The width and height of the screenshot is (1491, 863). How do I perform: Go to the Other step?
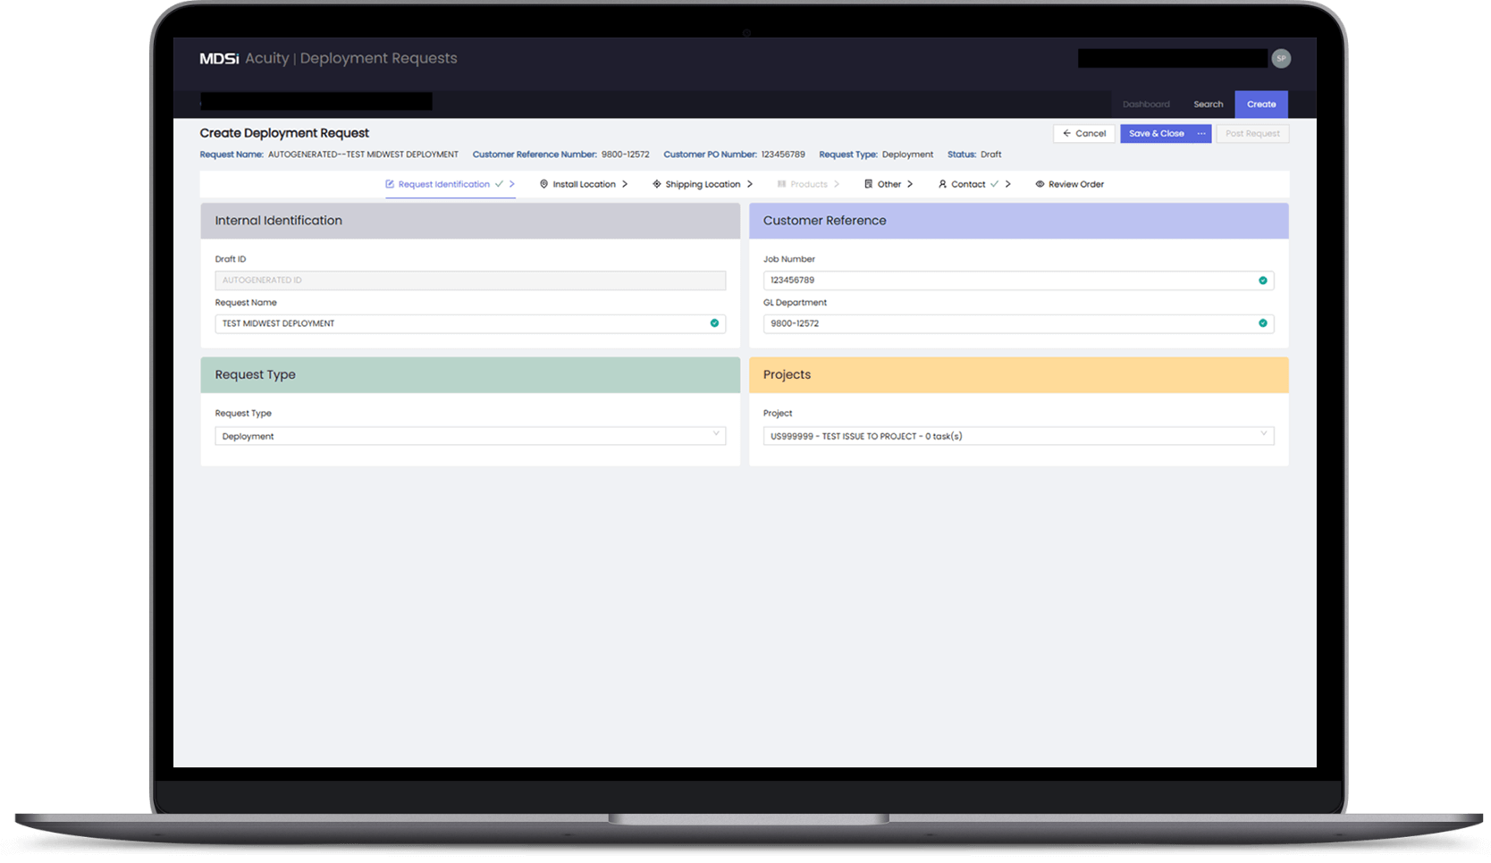click(x=889, y=184)
